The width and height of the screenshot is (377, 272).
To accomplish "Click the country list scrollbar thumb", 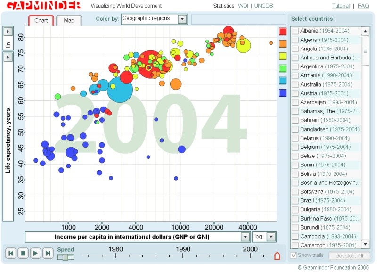I will [x=365, y=51].
